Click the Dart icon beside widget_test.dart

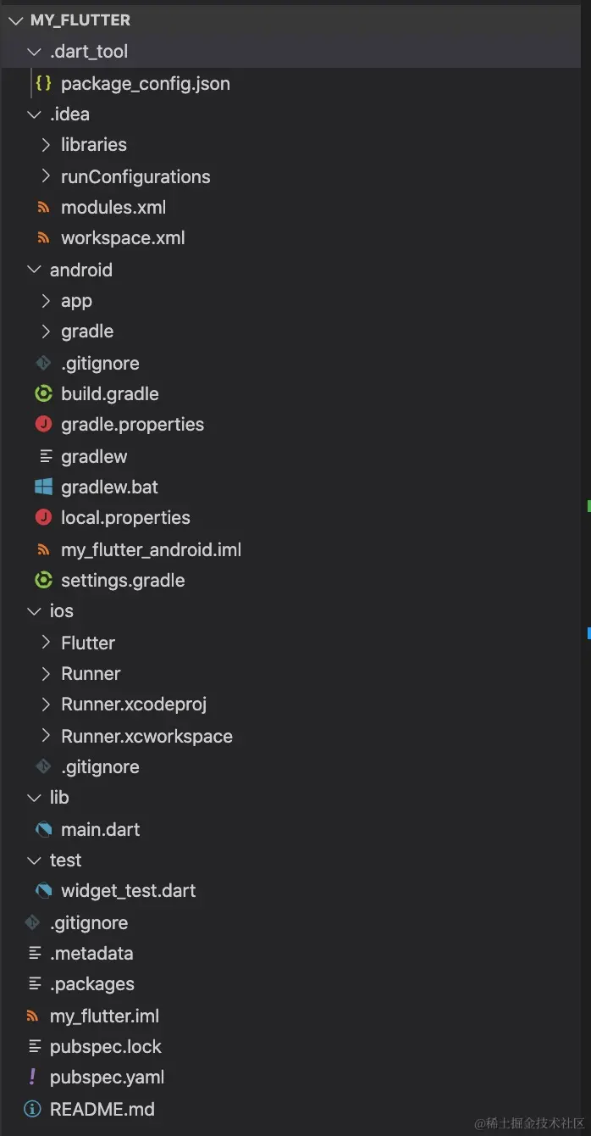43,891
